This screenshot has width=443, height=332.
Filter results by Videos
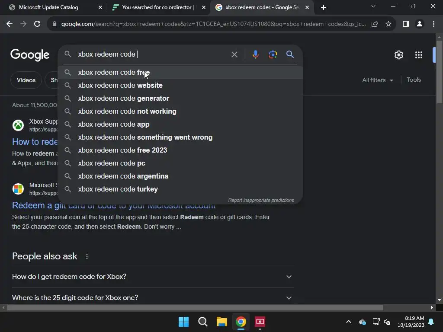tap(26, 80)
